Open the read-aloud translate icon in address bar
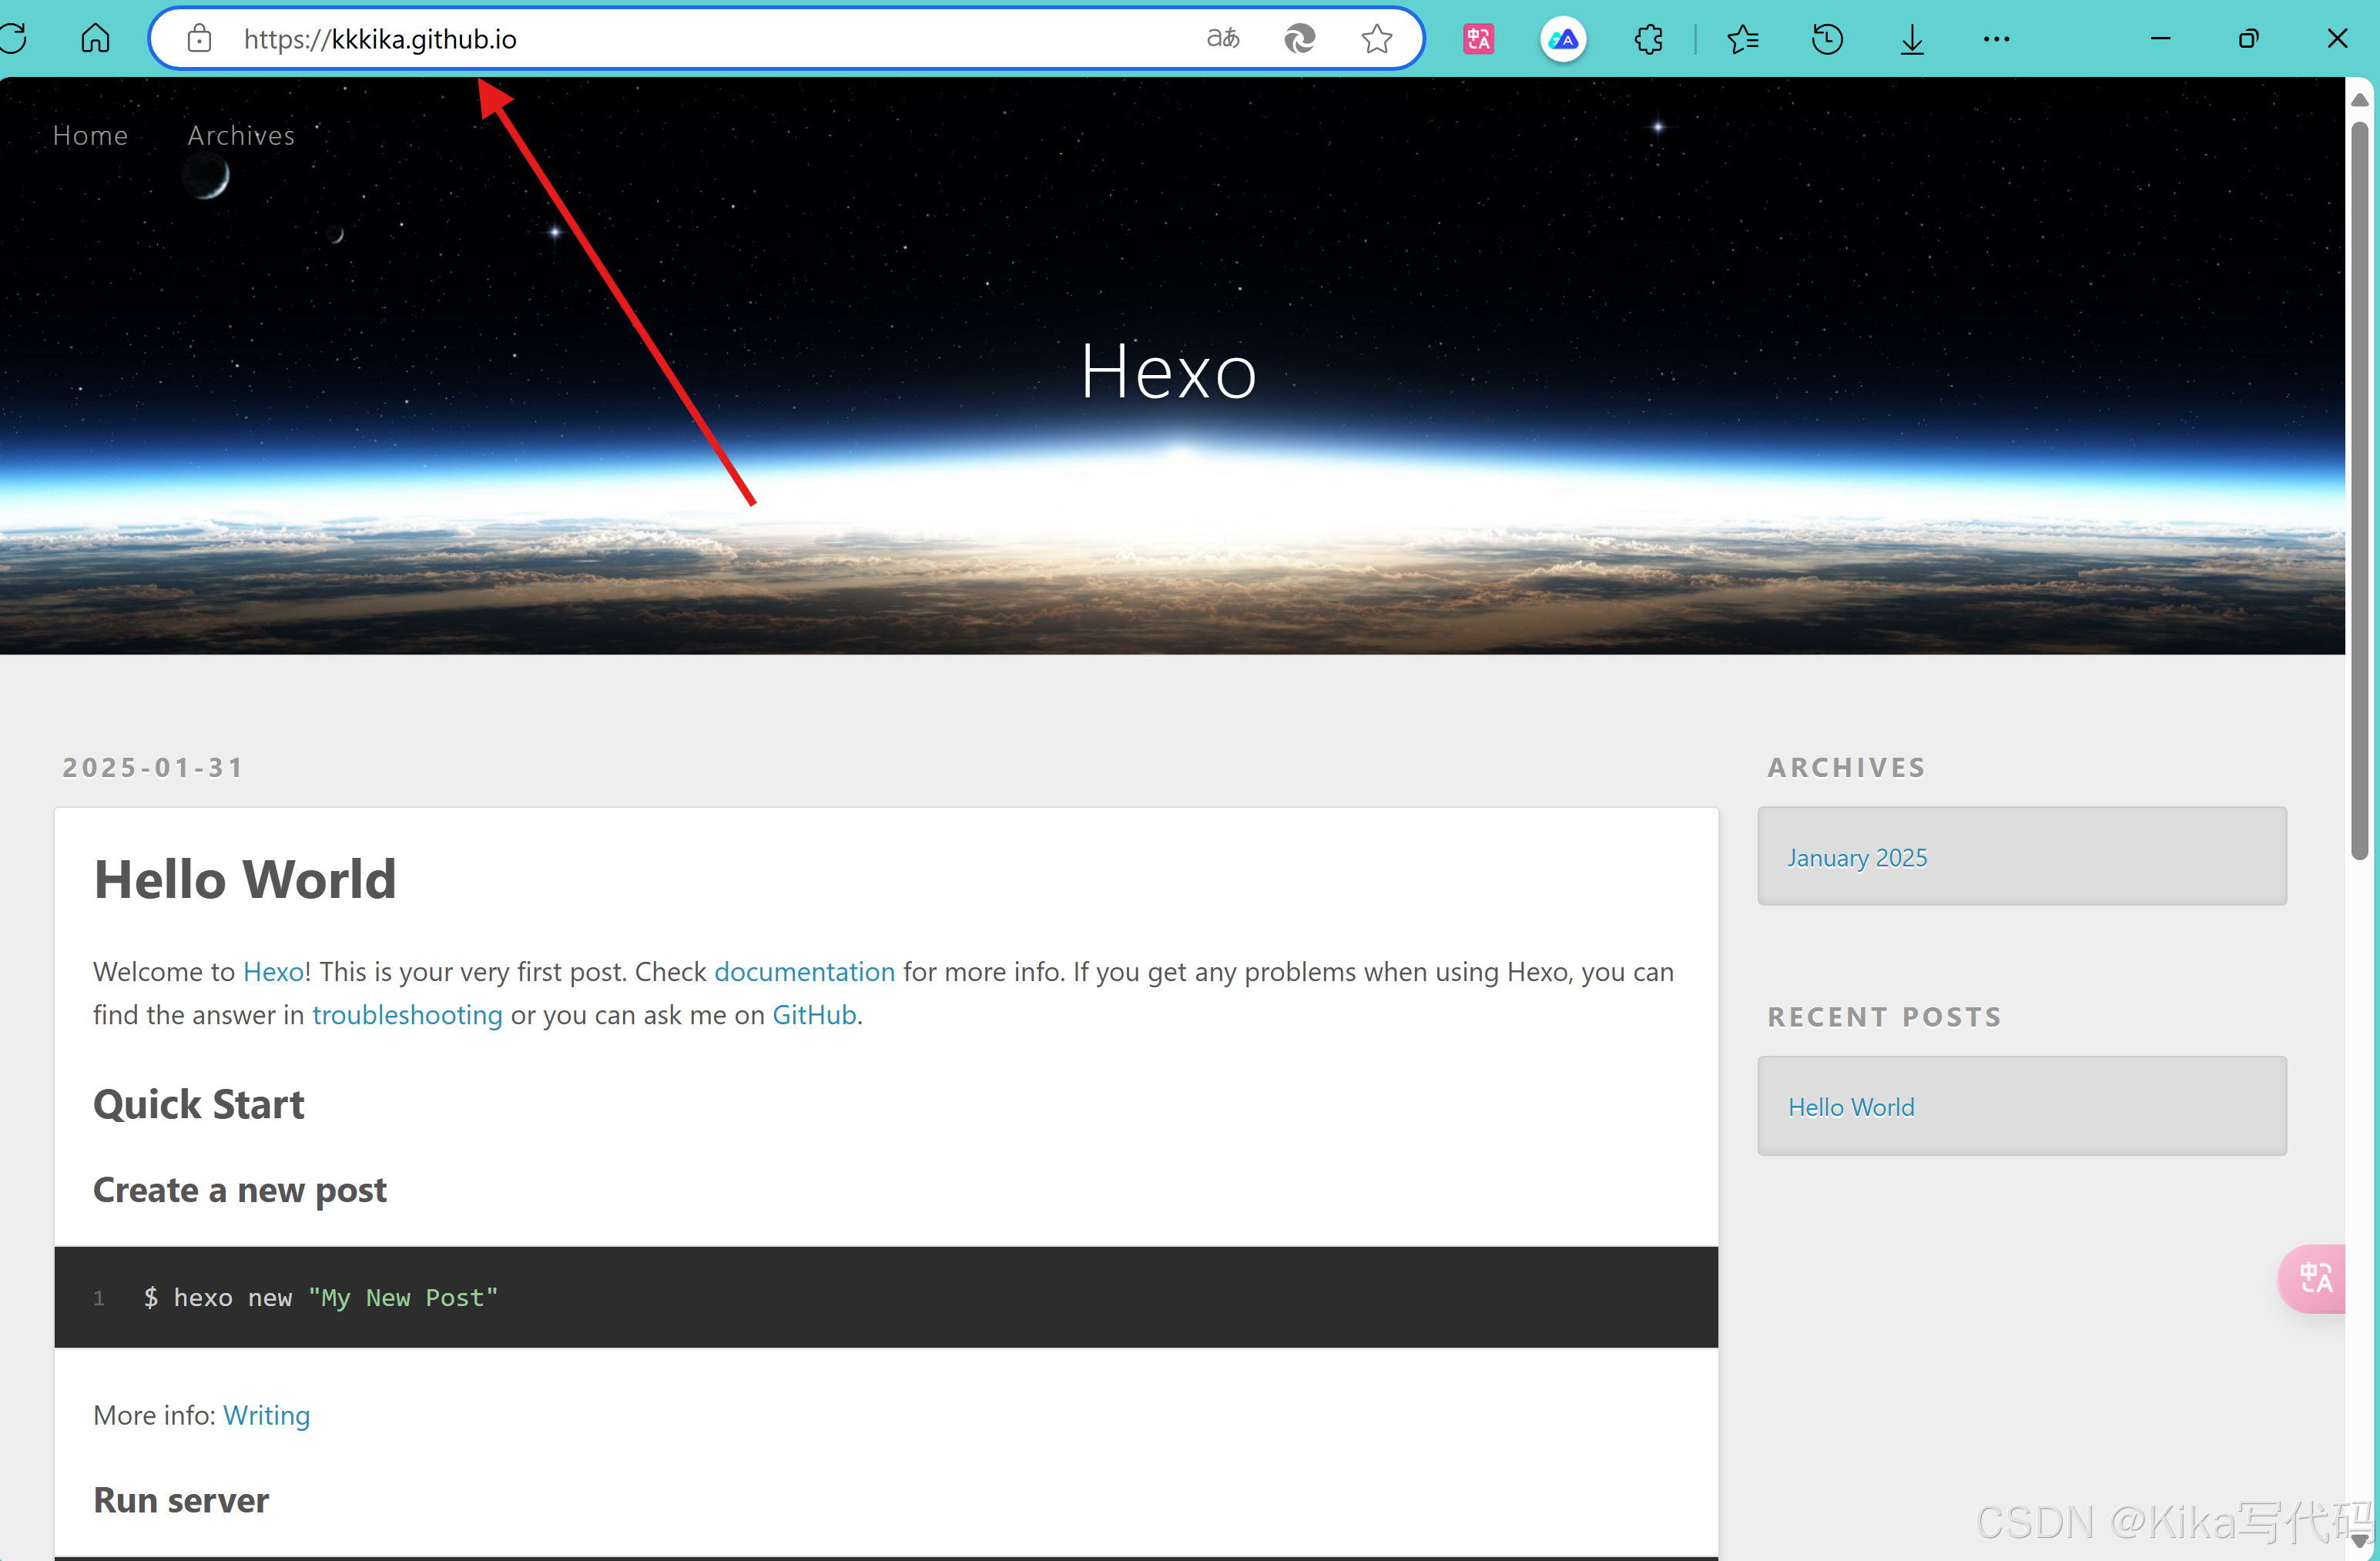This screenshot has width=2380, height=1561. [x=1222, y=39]
